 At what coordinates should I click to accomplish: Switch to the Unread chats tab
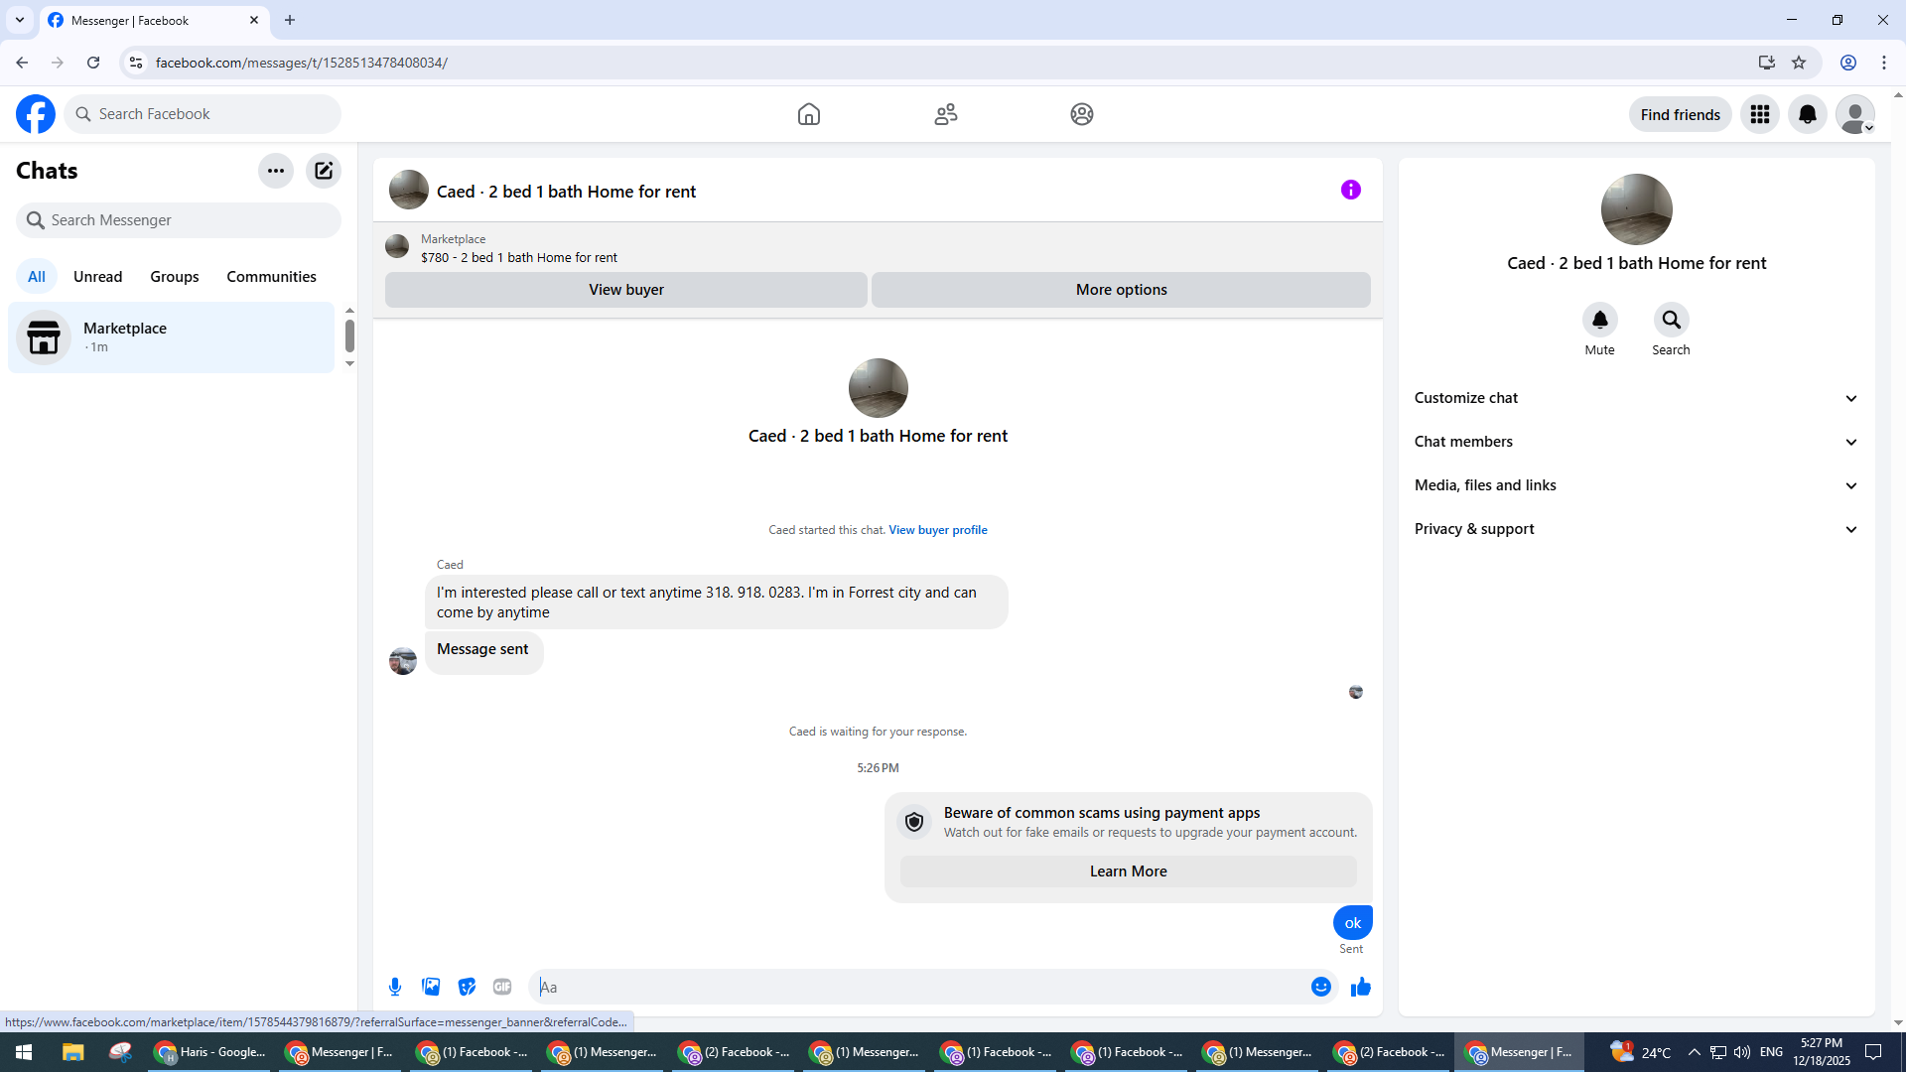(x=98, y=277)
